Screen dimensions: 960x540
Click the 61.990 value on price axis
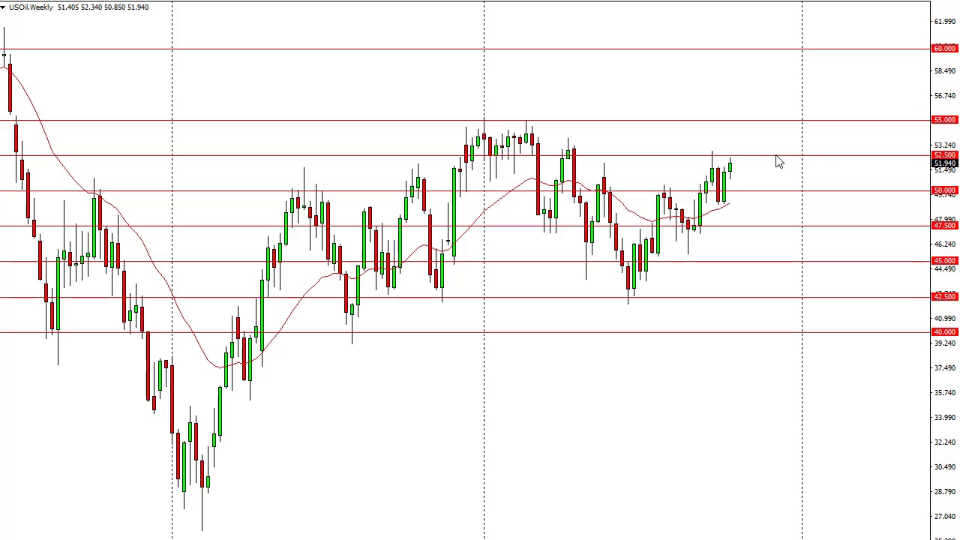pos(944,22)
